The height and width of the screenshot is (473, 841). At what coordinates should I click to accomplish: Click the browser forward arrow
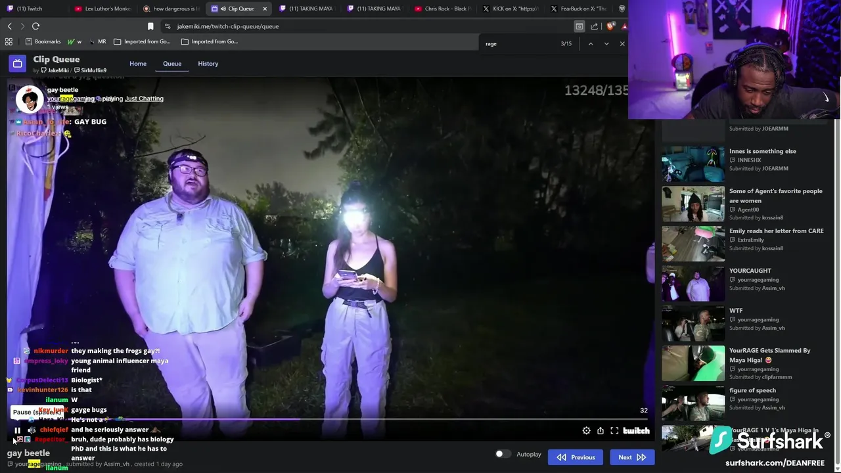pyautogui.click(x=22, y=26)
